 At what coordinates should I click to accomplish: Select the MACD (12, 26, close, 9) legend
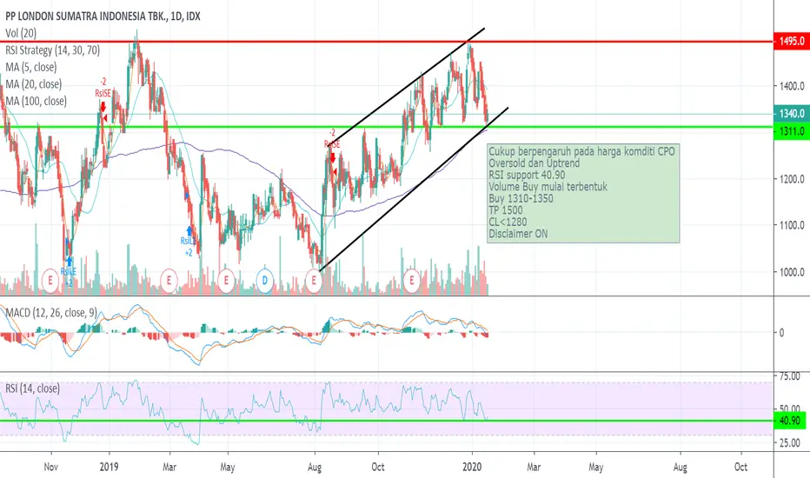click(x=51, y=313)
